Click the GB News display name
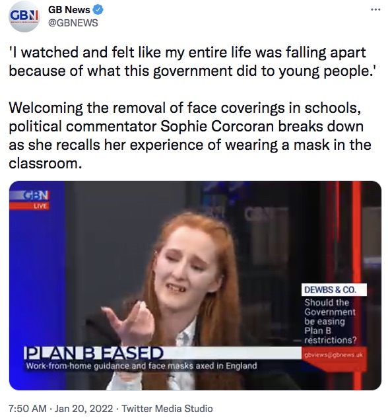388x418 pixels. [x=69, y=10]
